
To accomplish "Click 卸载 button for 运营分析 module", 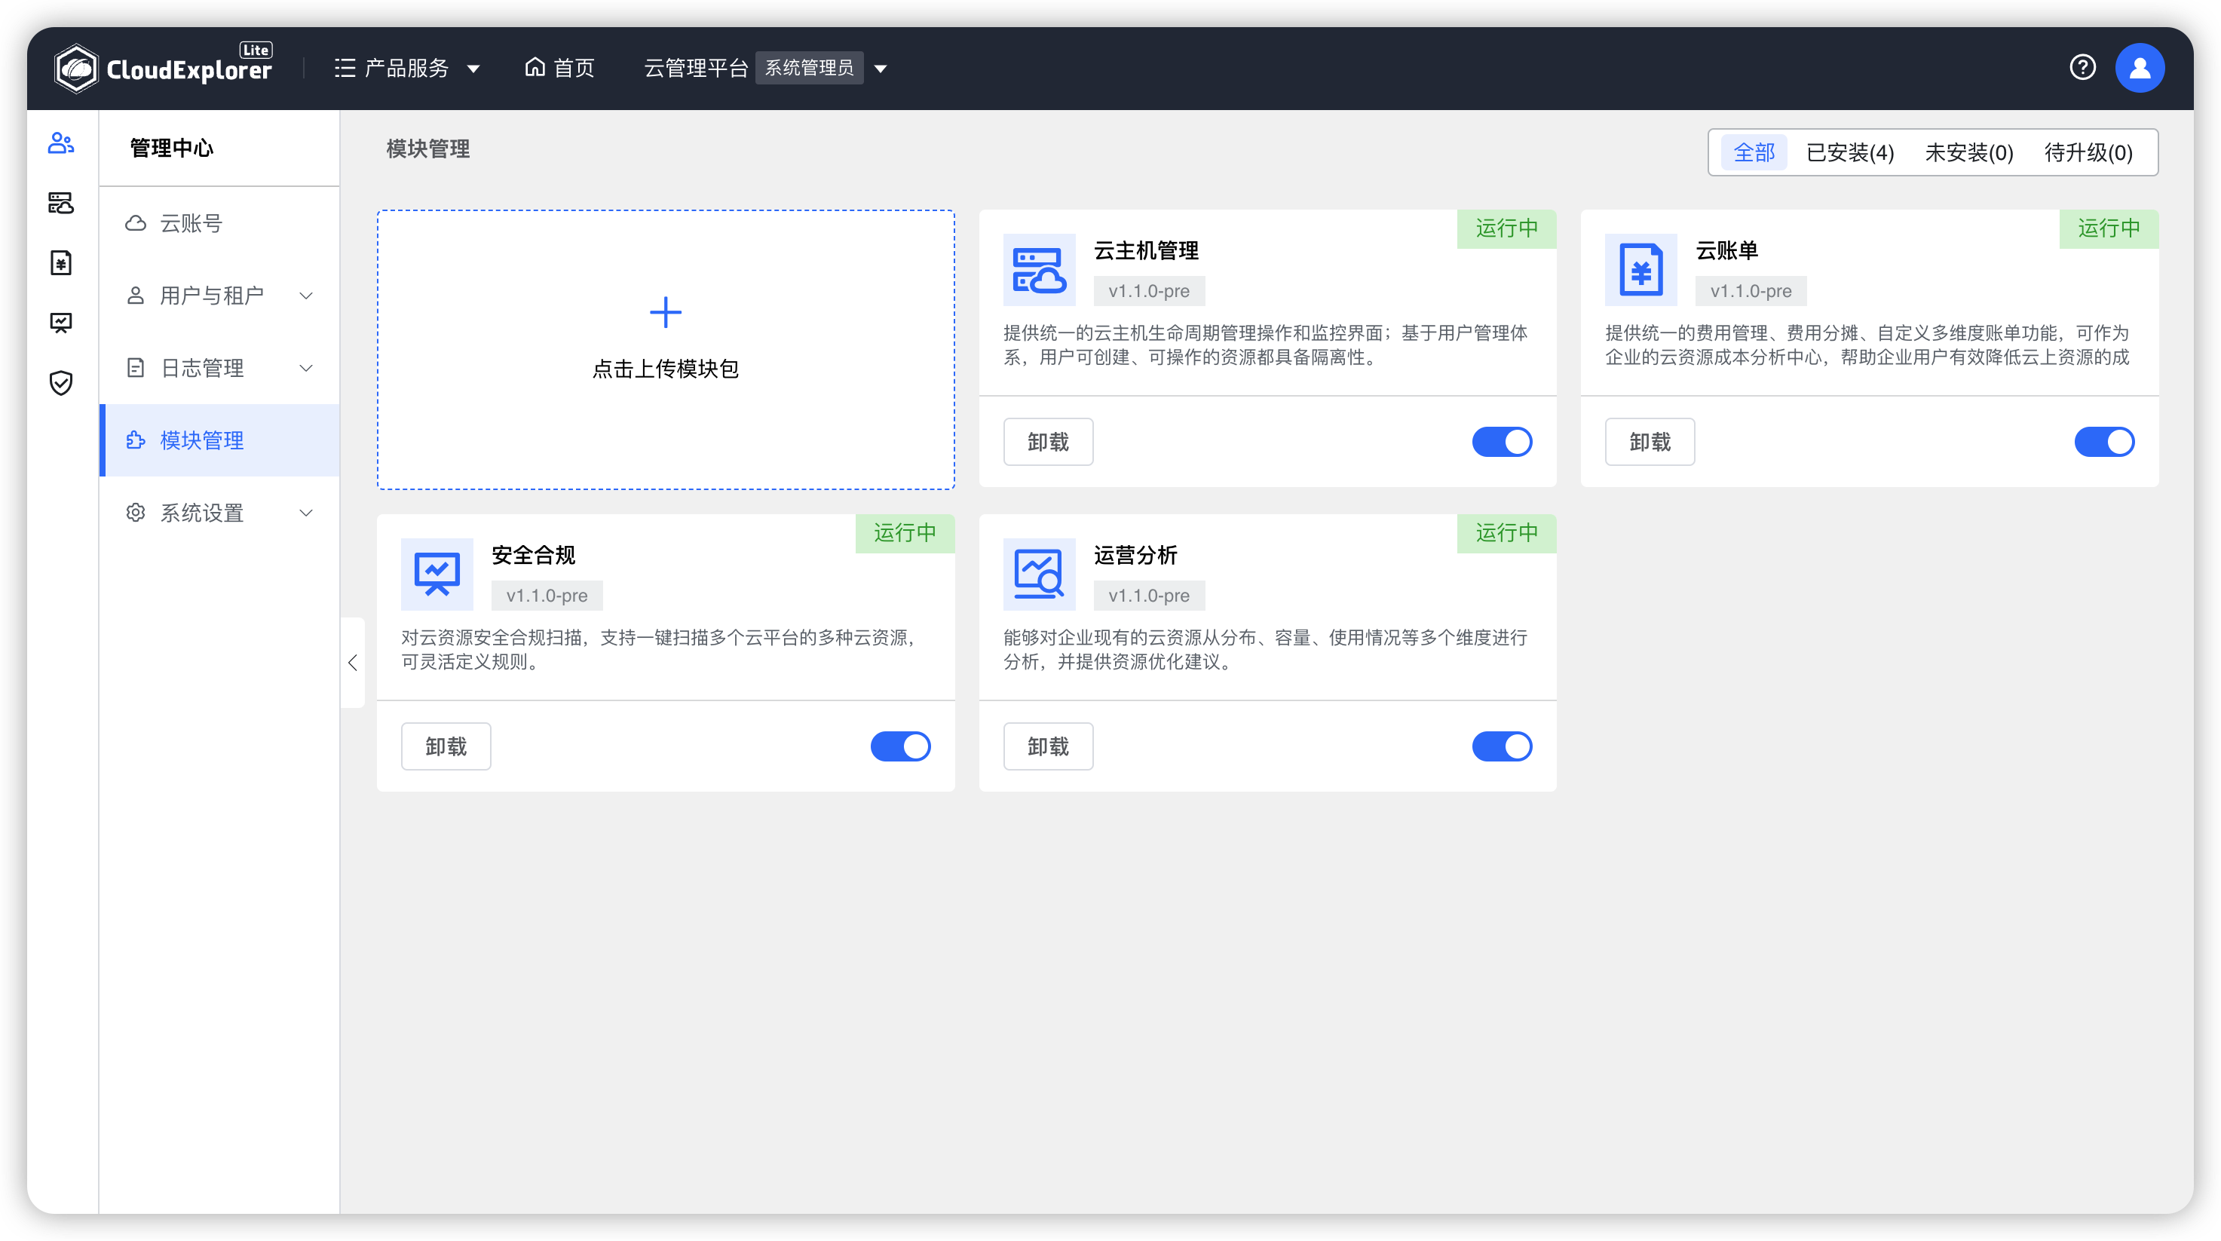I will click(x=1048, y=746).
